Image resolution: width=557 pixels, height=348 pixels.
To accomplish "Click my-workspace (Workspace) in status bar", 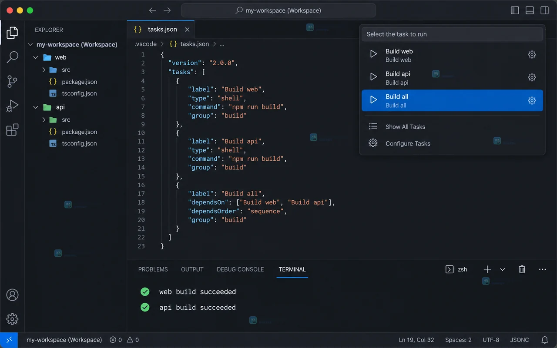I will pos(64,340).
